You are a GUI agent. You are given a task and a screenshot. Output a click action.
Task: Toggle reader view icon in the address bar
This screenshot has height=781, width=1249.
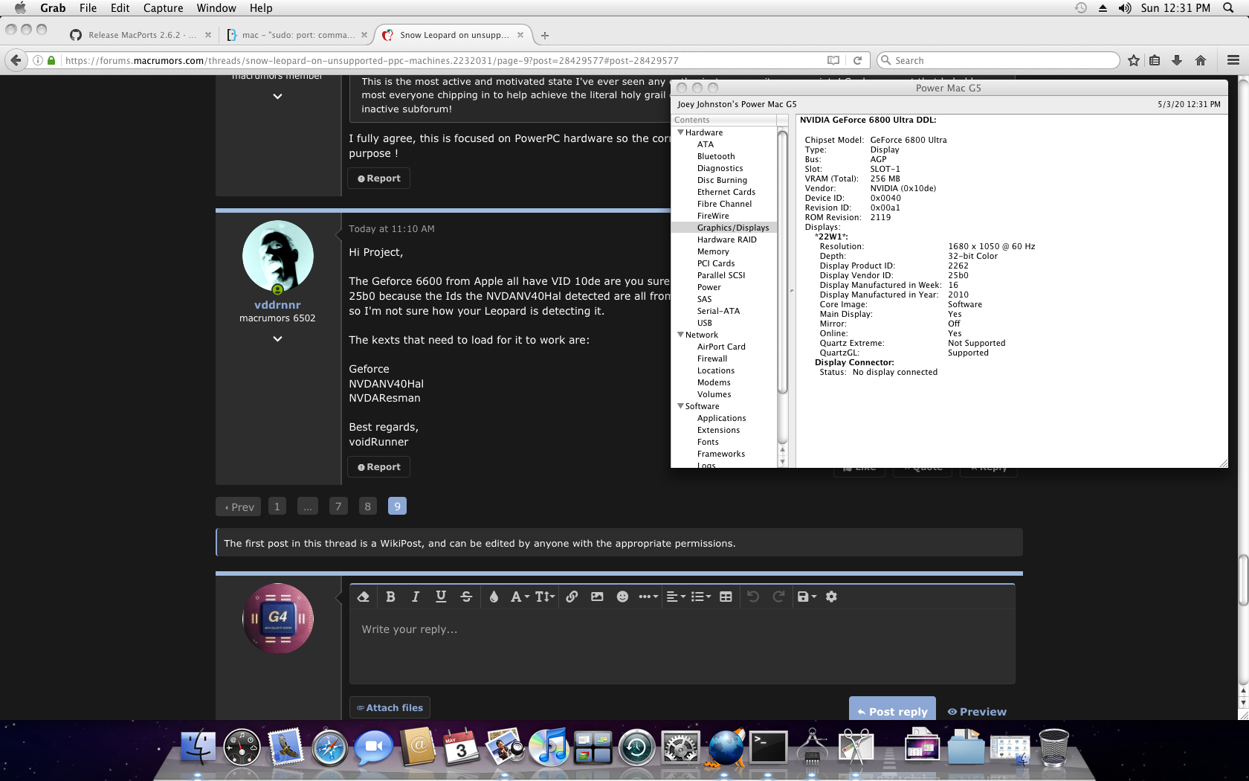click(x=833, y=60)
